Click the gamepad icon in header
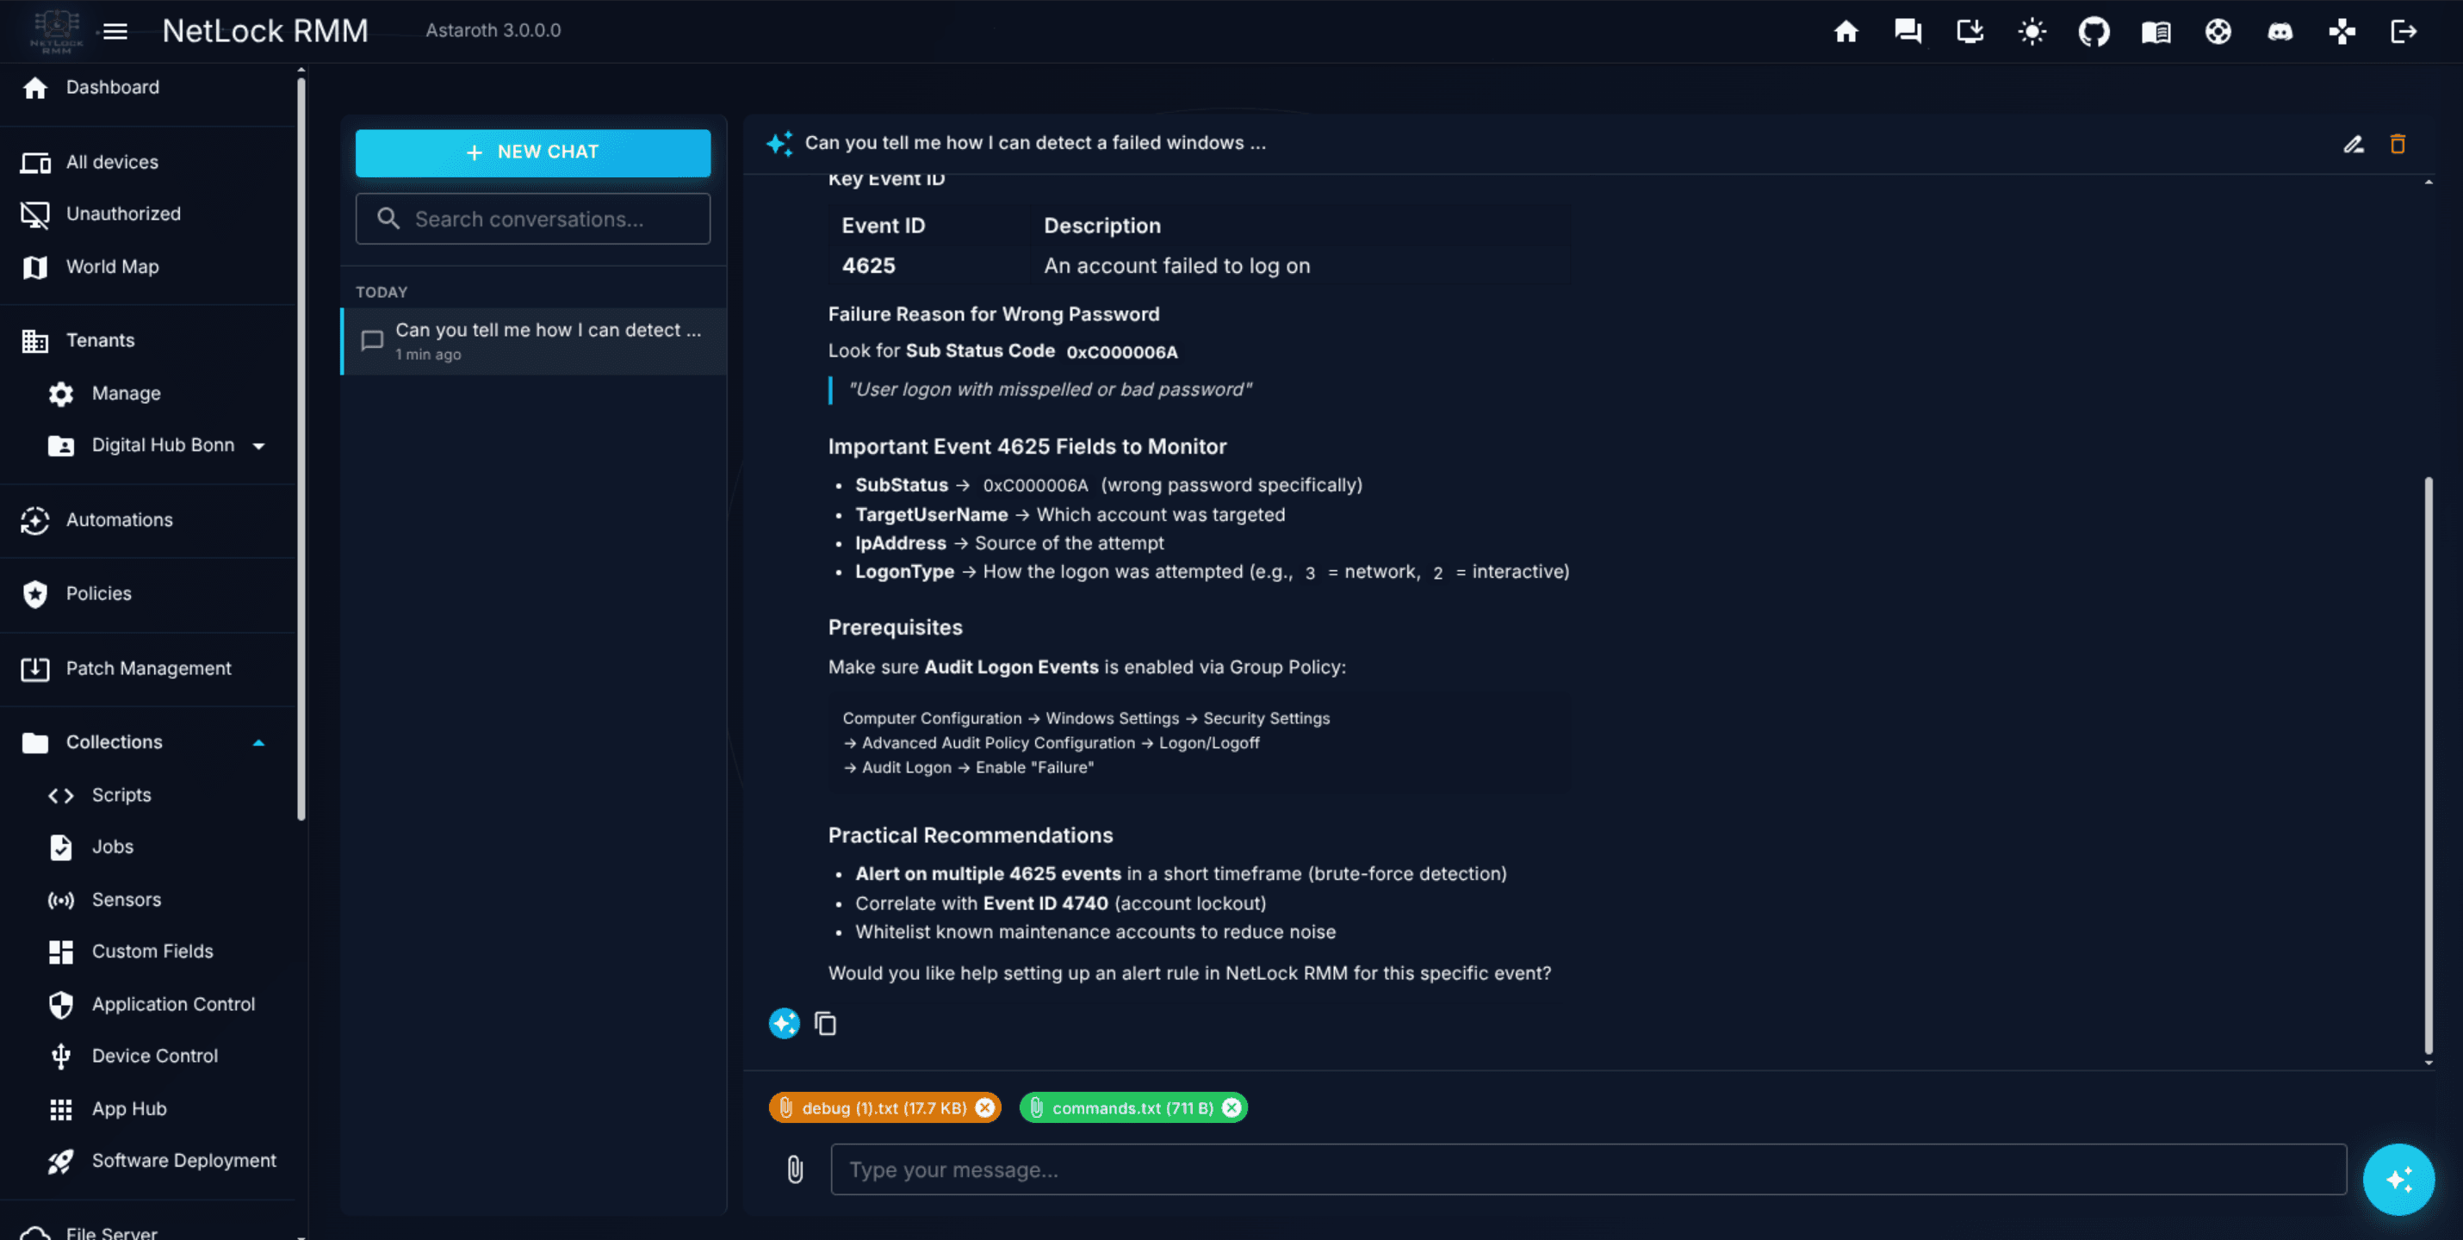This screenshot has width=2463, height=1240. pyautogui.click(x=2342, y=32)
